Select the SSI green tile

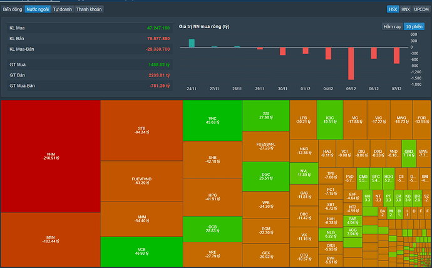(266, 115)
